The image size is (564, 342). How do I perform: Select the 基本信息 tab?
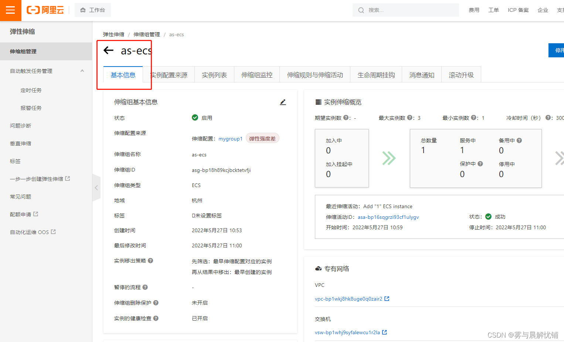point(123,75)
